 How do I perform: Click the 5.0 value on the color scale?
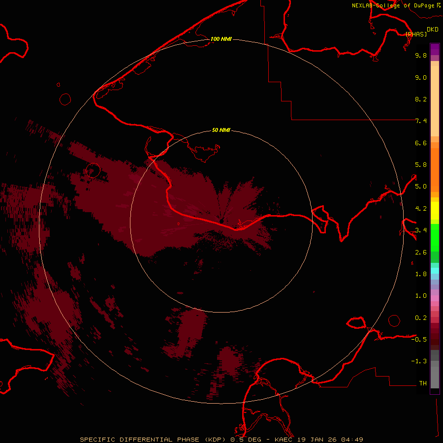[x=421, y=187]
